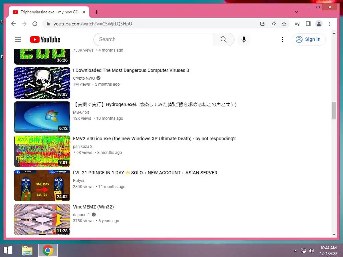Screen dimensions: 343x257
Task: Click the '280K views • 11 months ago' text
Action: coord(99,187)
